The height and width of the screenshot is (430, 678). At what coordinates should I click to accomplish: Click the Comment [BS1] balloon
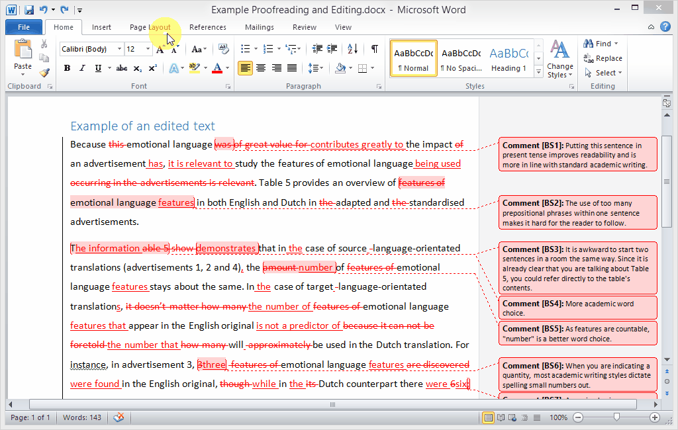click(577, 155)
